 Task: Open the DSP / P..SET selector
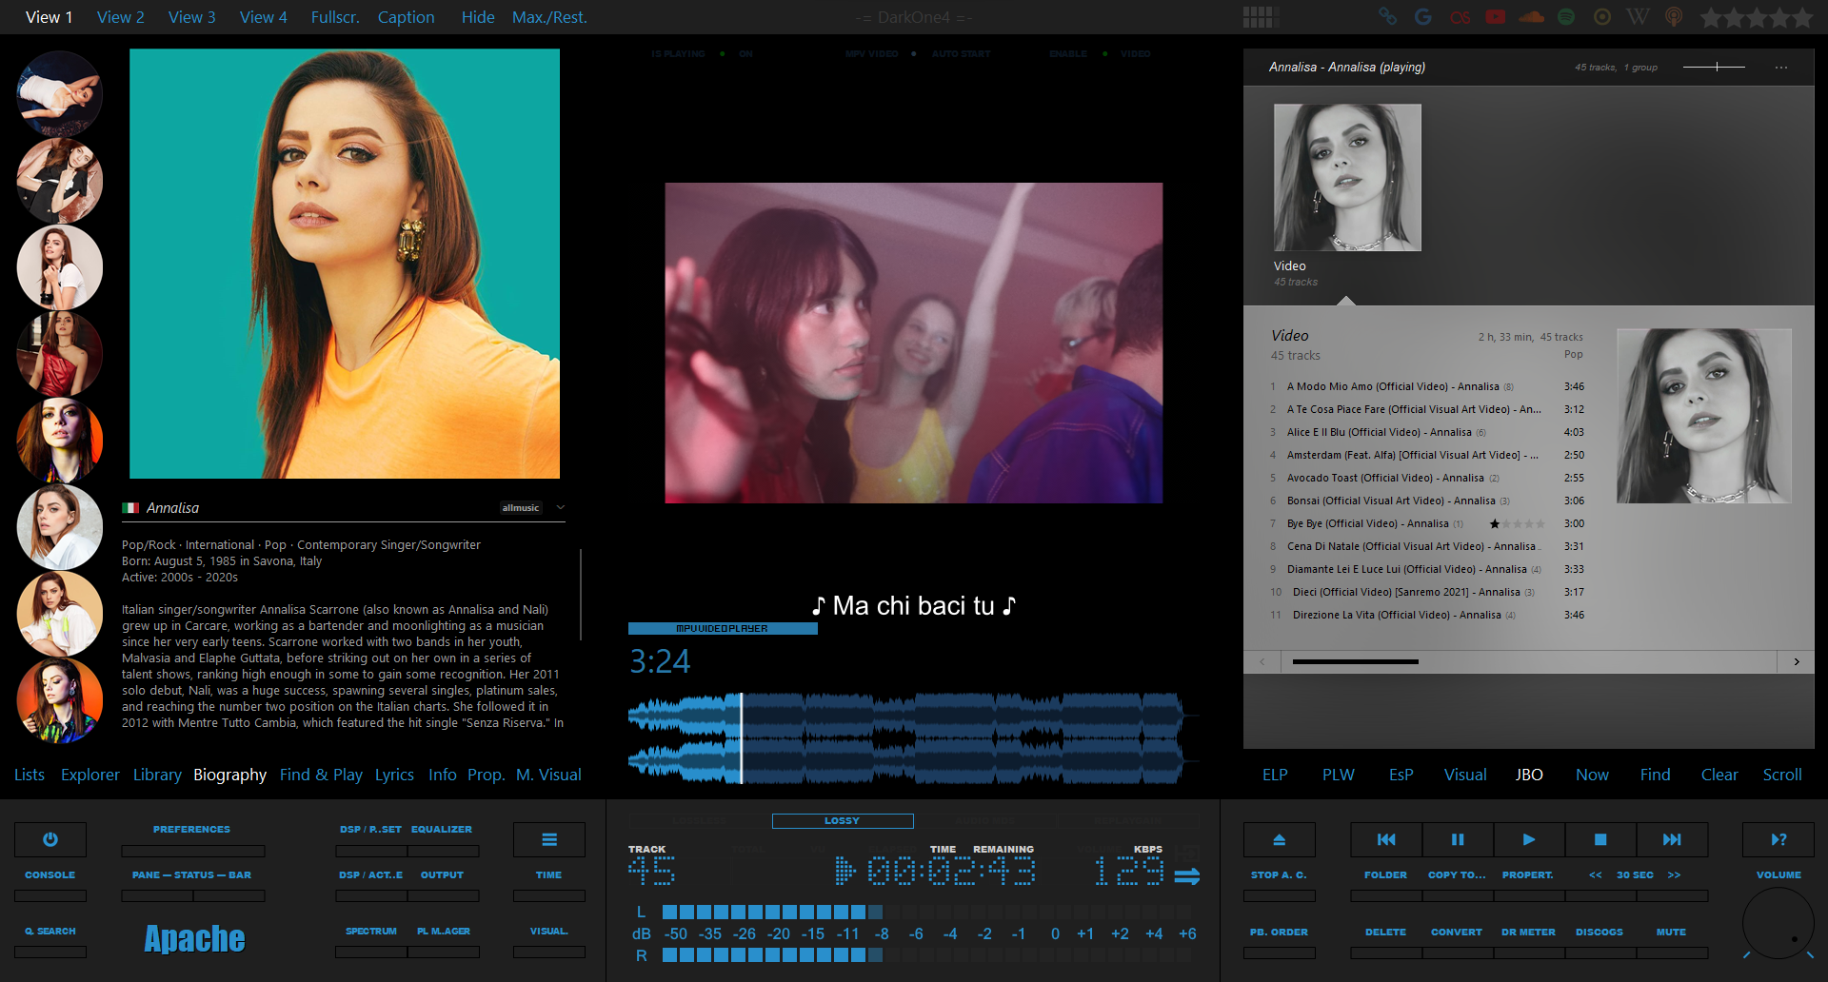(370, 830)
